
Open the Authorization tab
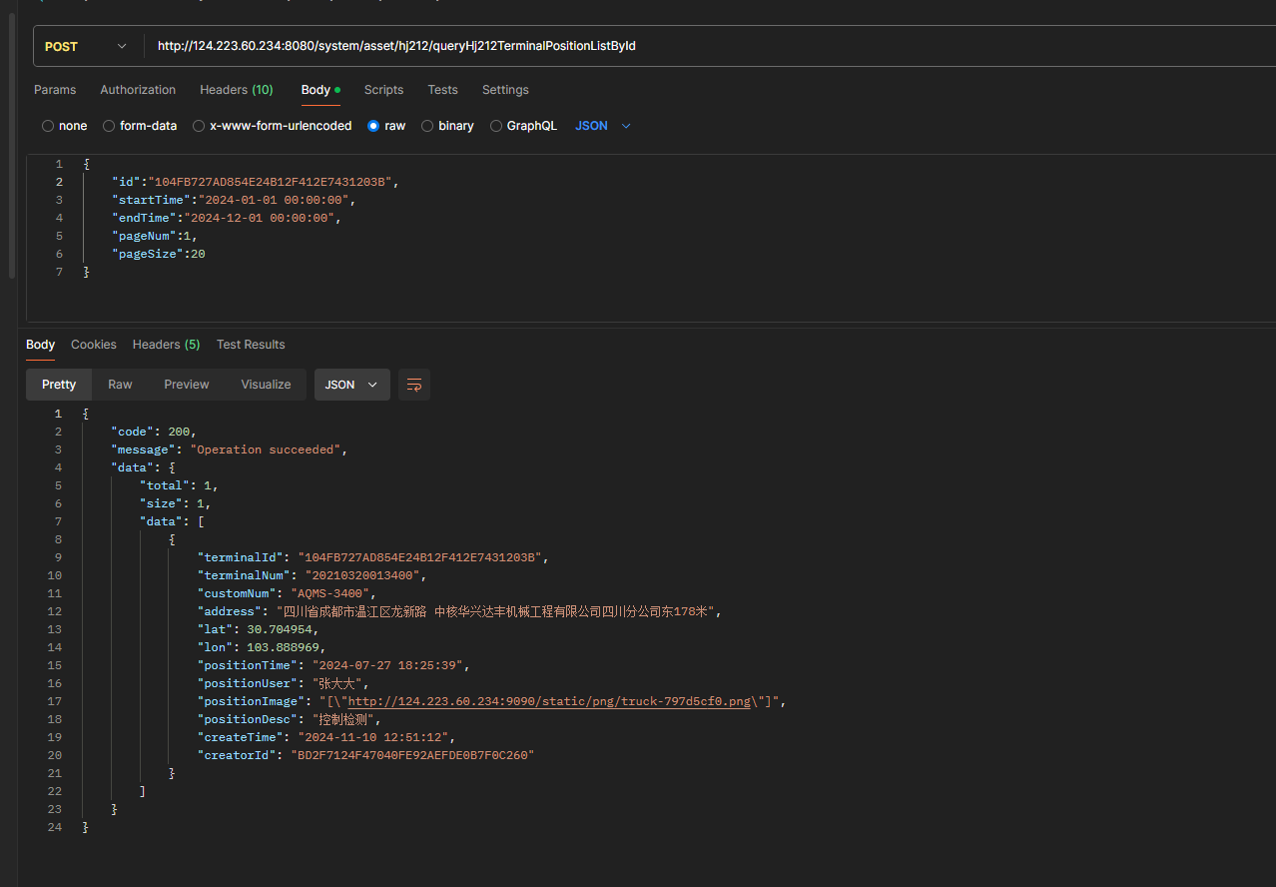tap(138, 90)
